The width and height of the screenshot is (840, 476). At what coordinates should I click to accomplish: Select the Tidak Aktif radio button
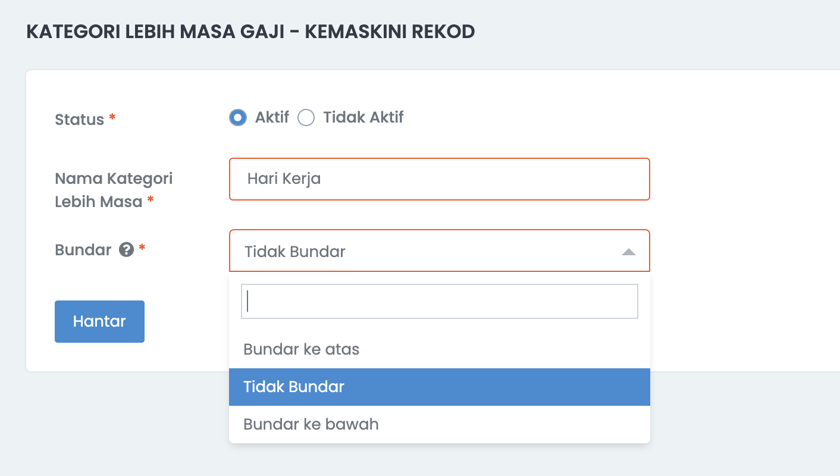pyautogui.click(x=306, y=118)
